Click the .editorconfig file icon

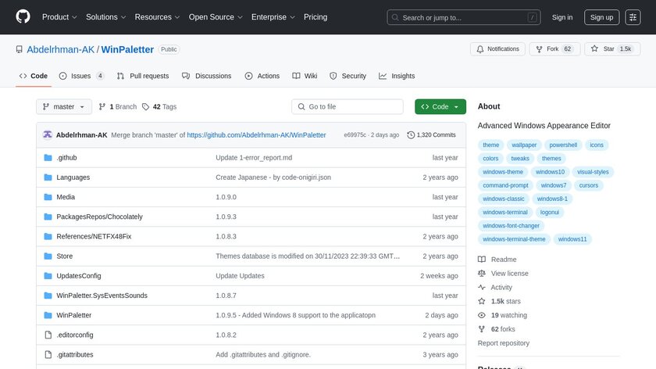pyautogui.click(x=48, y=335)
